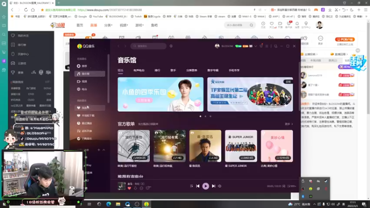Image resolution: width=370 pixels, height=208 pixels.
Task: Open 已购音乐 in QQ Music sidebar
Action: [90, 139]
